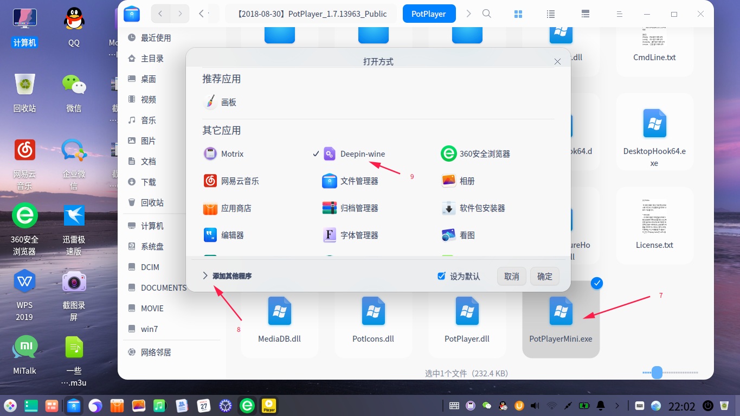Screen dimensions: 740x416
Task: Open the volume icon in the system tray
Action: 535,405
